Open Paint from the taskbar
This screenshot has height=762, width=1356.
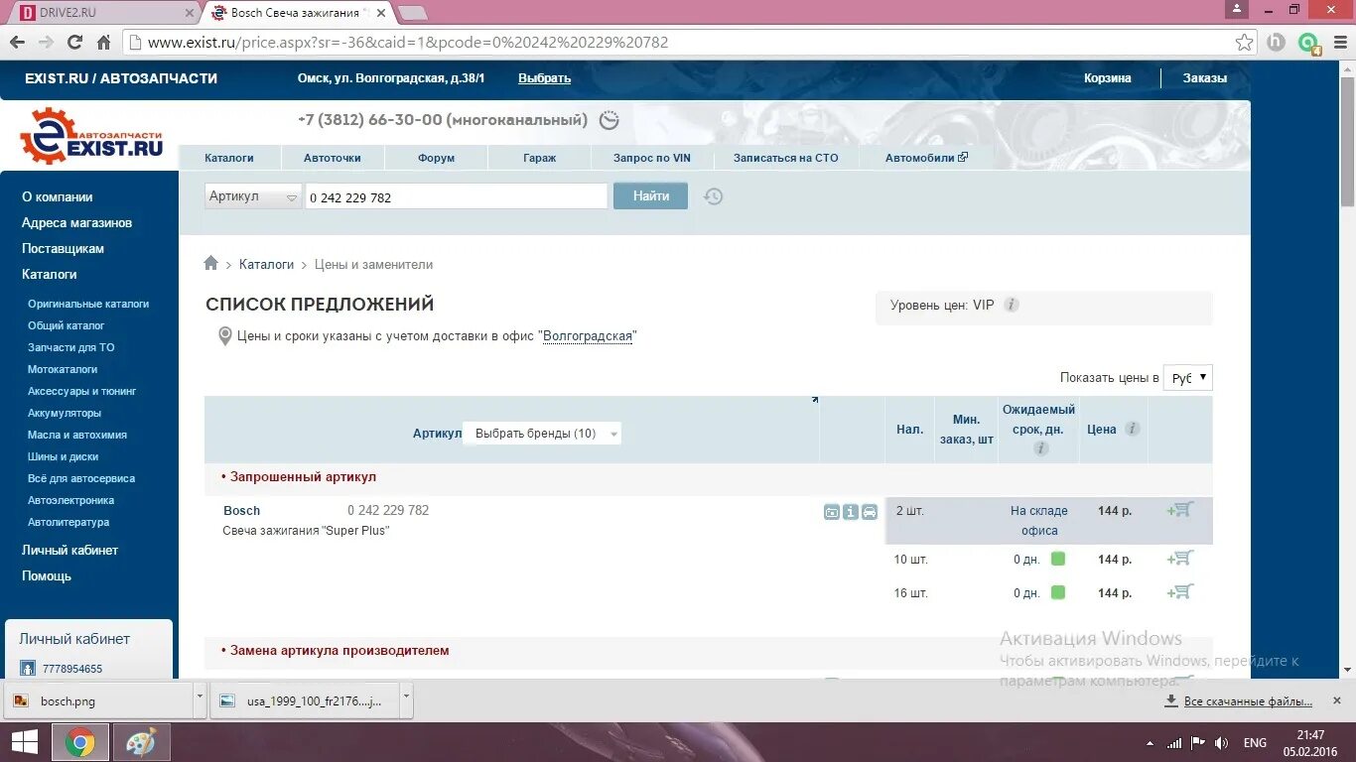coord(141,742)
